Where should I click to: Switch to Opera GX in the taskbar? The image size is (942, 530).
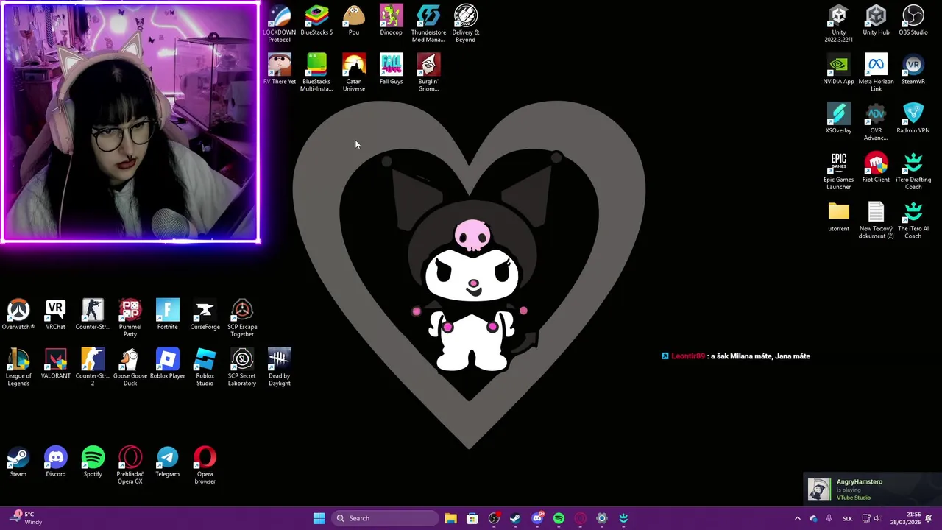580,518
